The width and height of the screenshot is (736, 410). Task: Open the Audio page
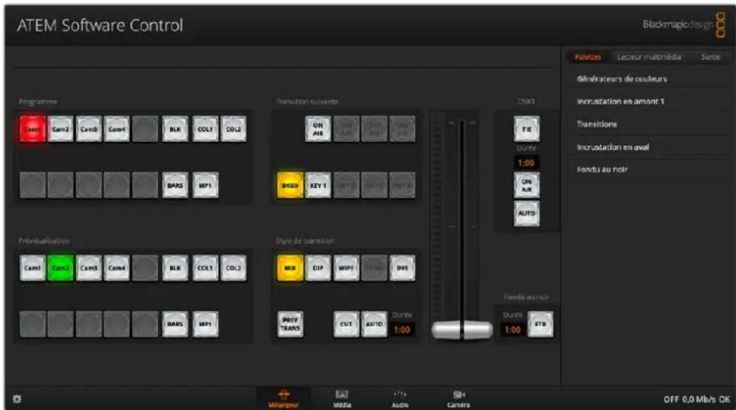coord(400,399)
